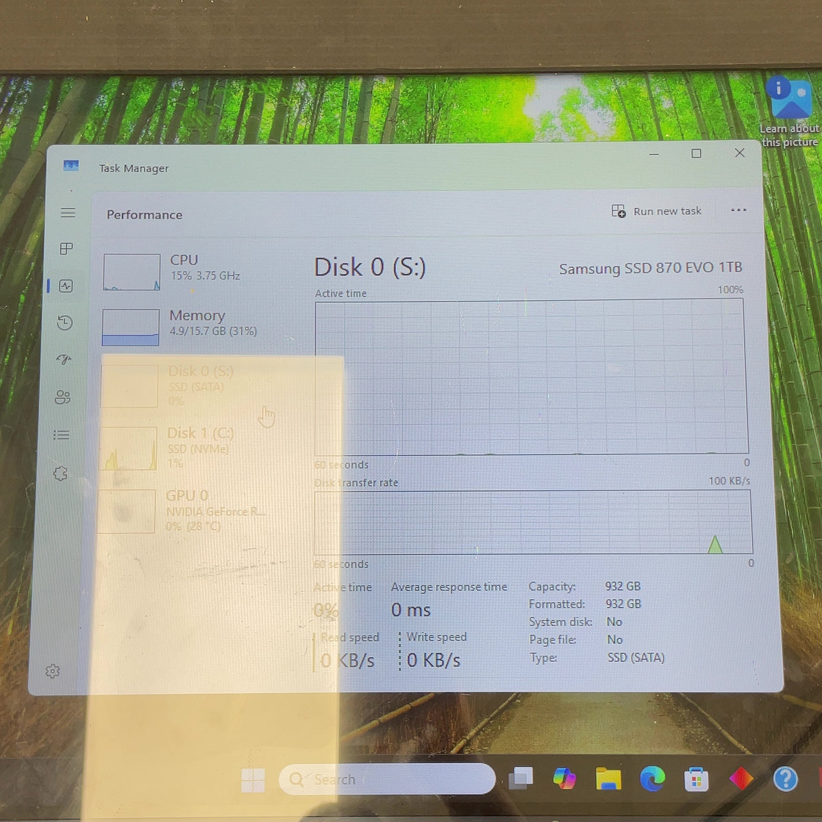Launch Microsoft Edge from the taskbar
Screen dimensions: 822x822
[x=652, y=778]
